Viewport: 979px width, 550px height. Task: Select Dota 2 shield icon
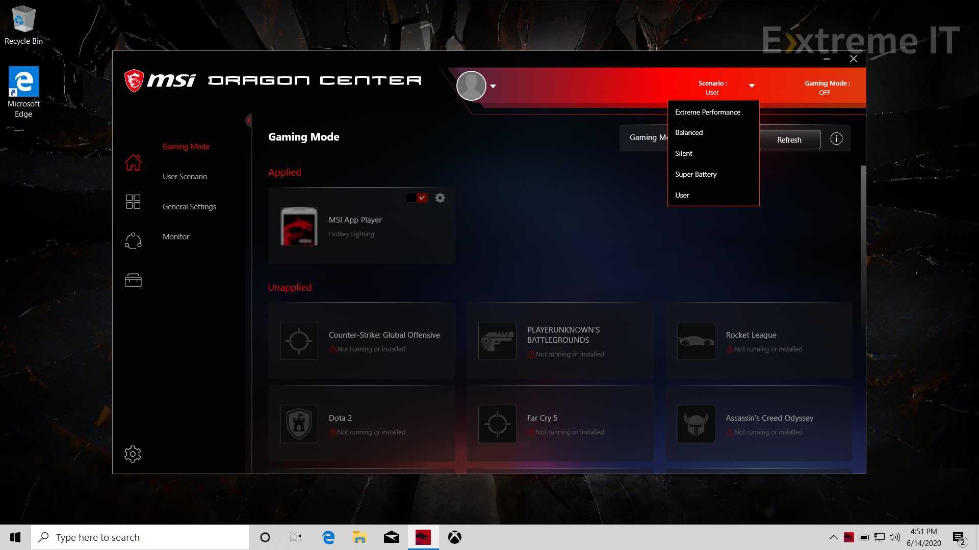(x=299, y=424)
